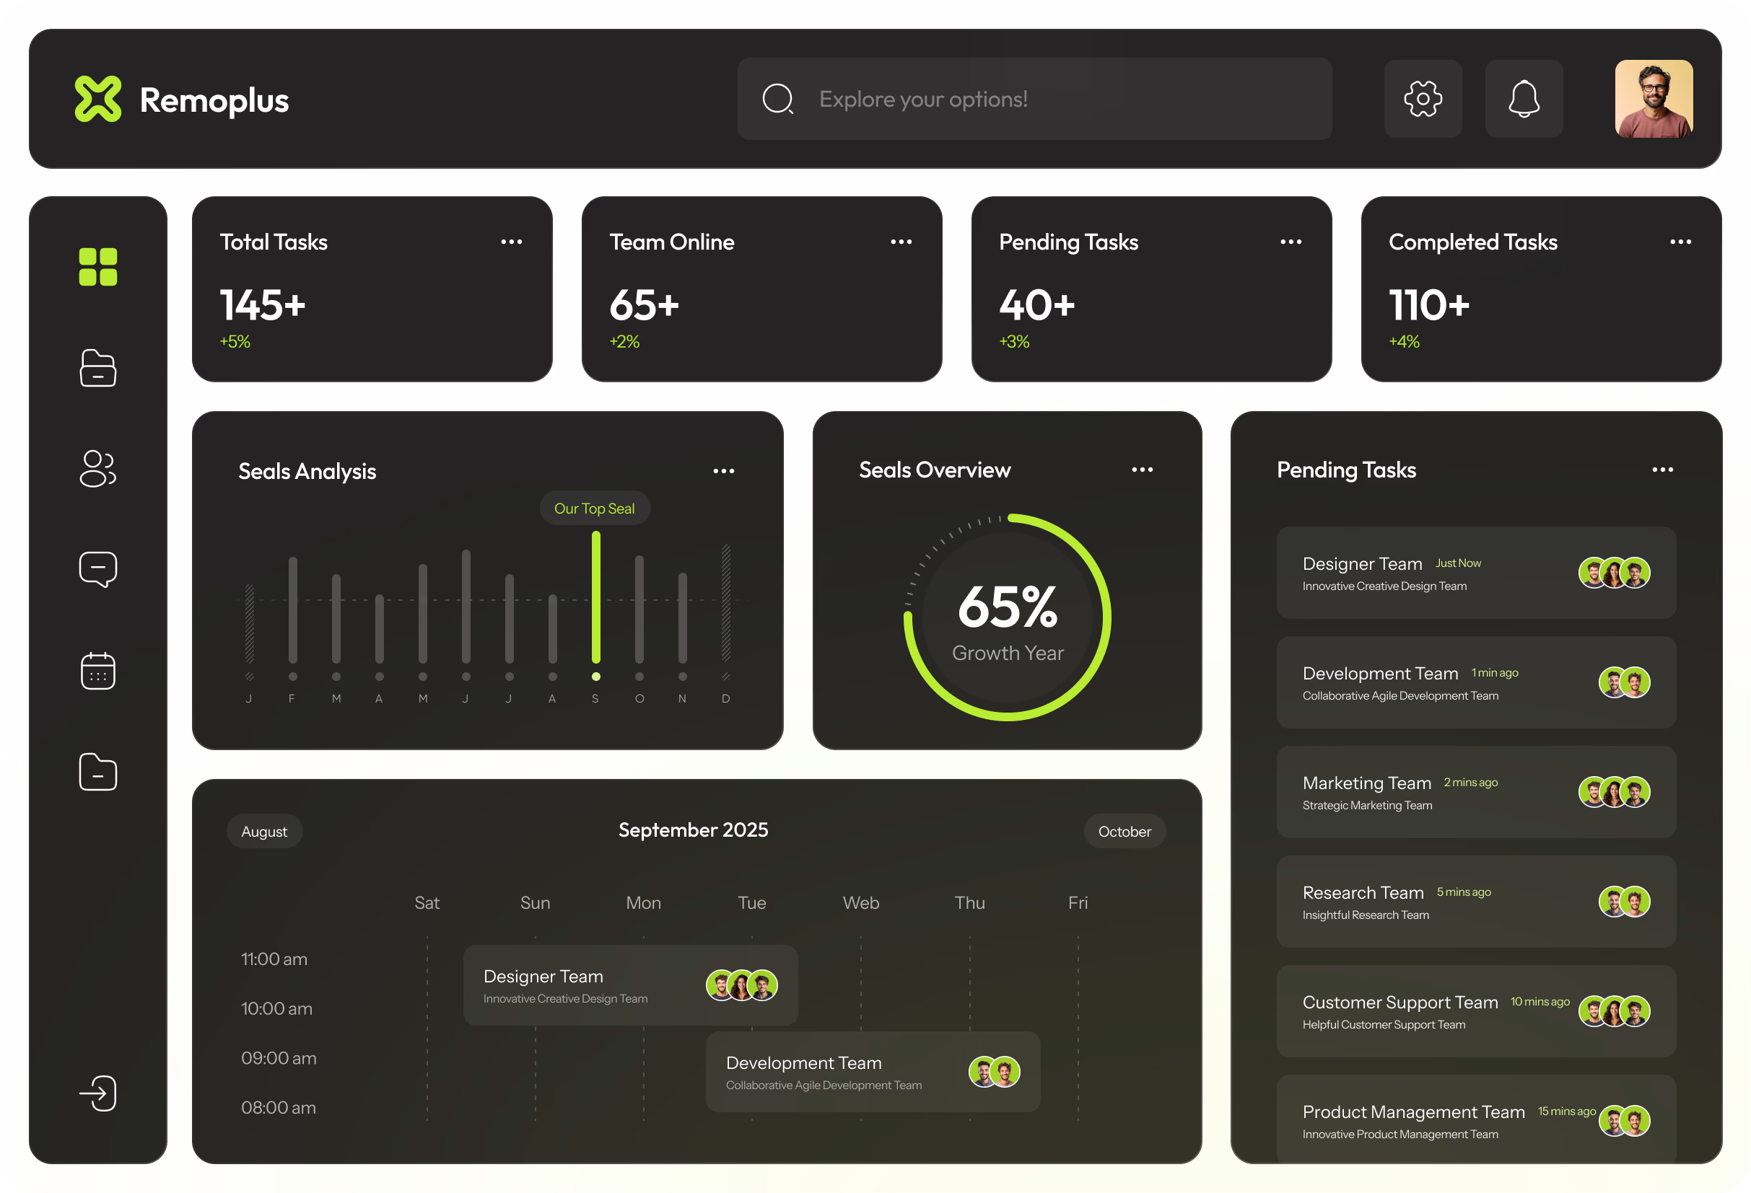This screenshot has height=1193, width=1751.
Task: Go to October in calendar
Action: click(1124, 832)
